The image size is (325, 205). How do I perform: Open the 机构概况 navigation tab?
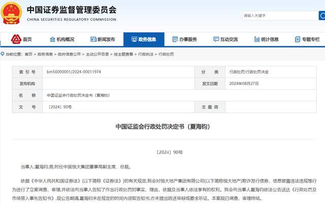click(62, 39)
